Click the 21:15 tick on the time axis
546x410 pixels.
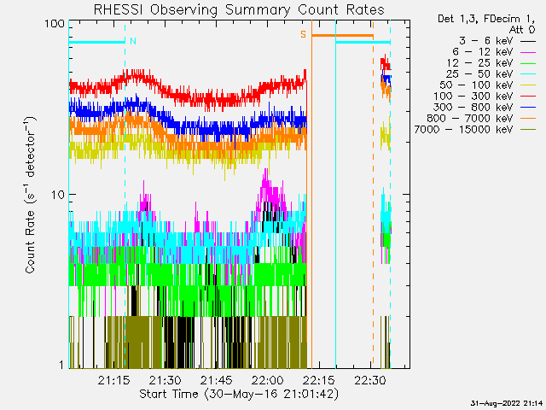113,380
